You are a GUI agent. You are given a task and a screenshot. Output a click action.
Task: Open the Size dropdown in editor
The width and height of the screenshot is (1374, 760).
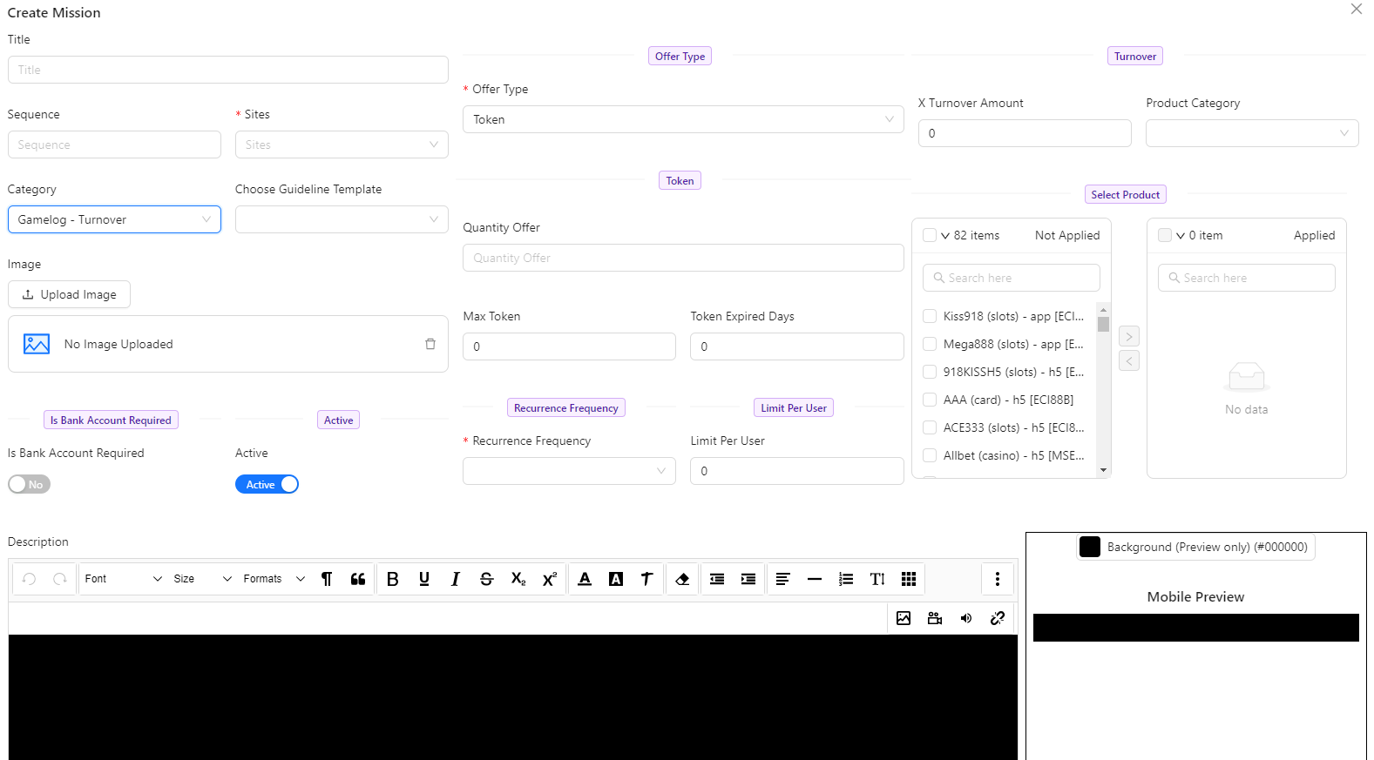(x=202, y=579)
